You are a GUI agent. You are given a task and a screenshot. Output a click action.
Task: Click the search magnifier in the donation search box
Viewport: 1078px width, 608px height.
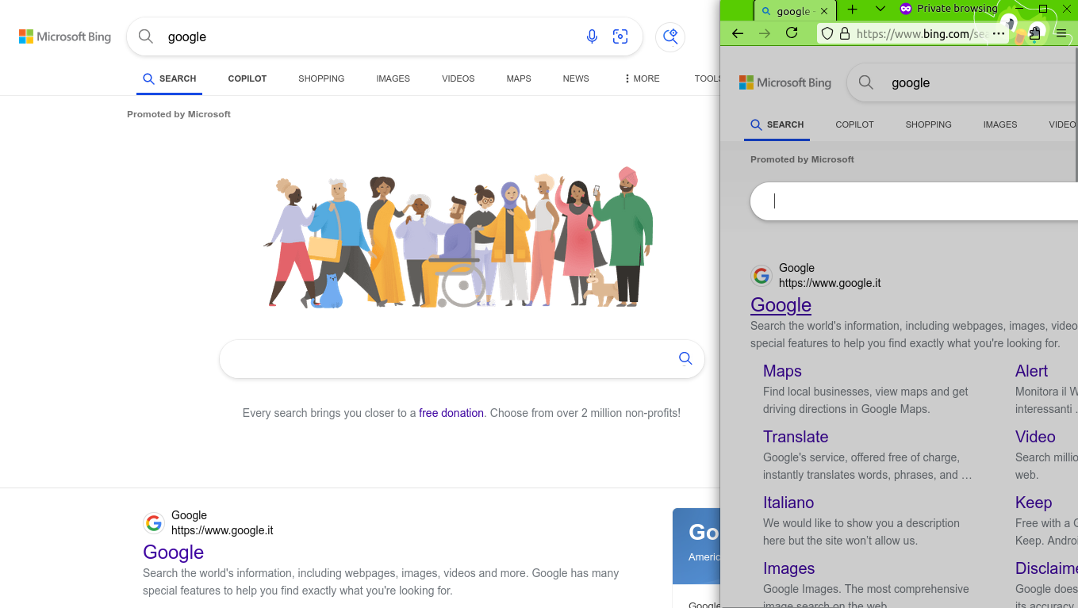coord(685,358)
